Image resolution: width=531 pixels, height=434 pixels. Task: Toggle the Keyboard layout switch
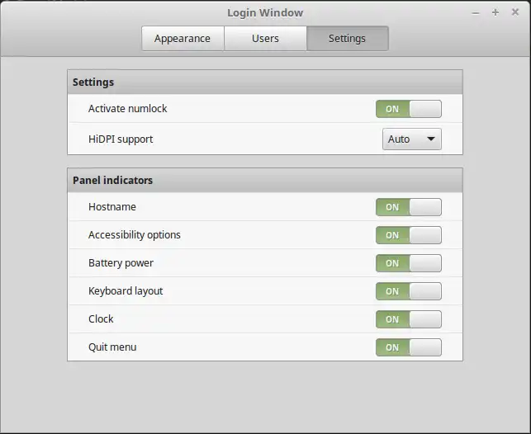[409, 291]
